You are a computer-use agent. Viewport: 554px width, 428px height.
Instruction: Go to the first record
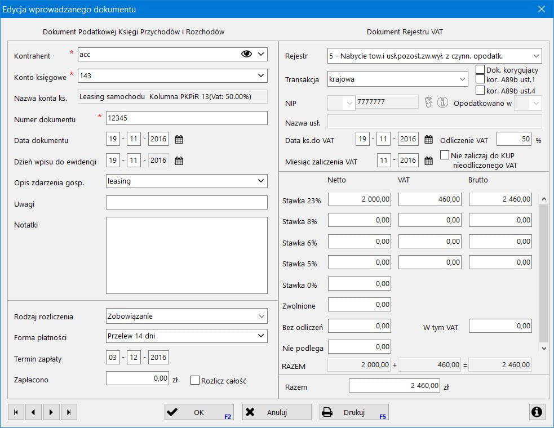click(16, 412)
